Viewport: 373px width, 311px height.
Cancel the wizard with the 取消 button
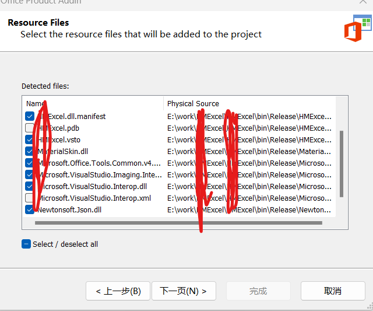(333, 291)
